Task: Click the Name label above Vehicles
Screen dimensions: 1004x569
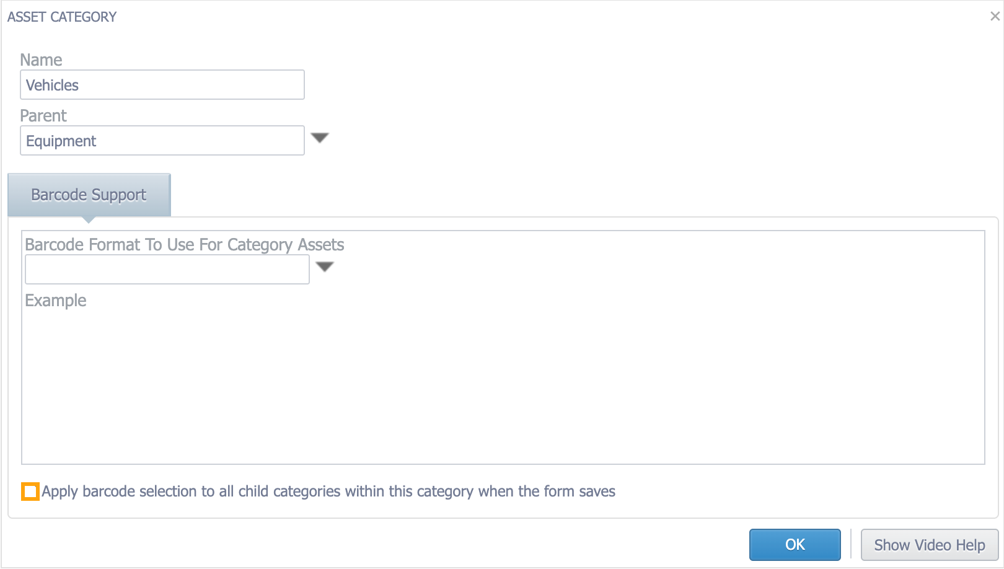Action: (41, 60)
